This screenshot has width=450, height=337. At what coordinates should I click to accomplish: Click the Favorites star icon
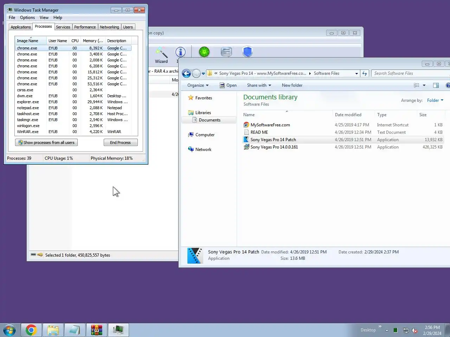pyautogui.click(x=191, y=98)
